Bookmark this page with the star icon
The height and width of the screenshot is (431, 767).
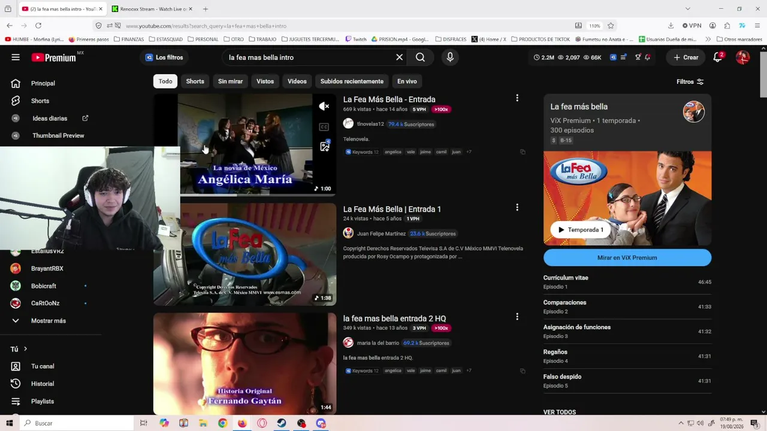(x=611, y=26)
